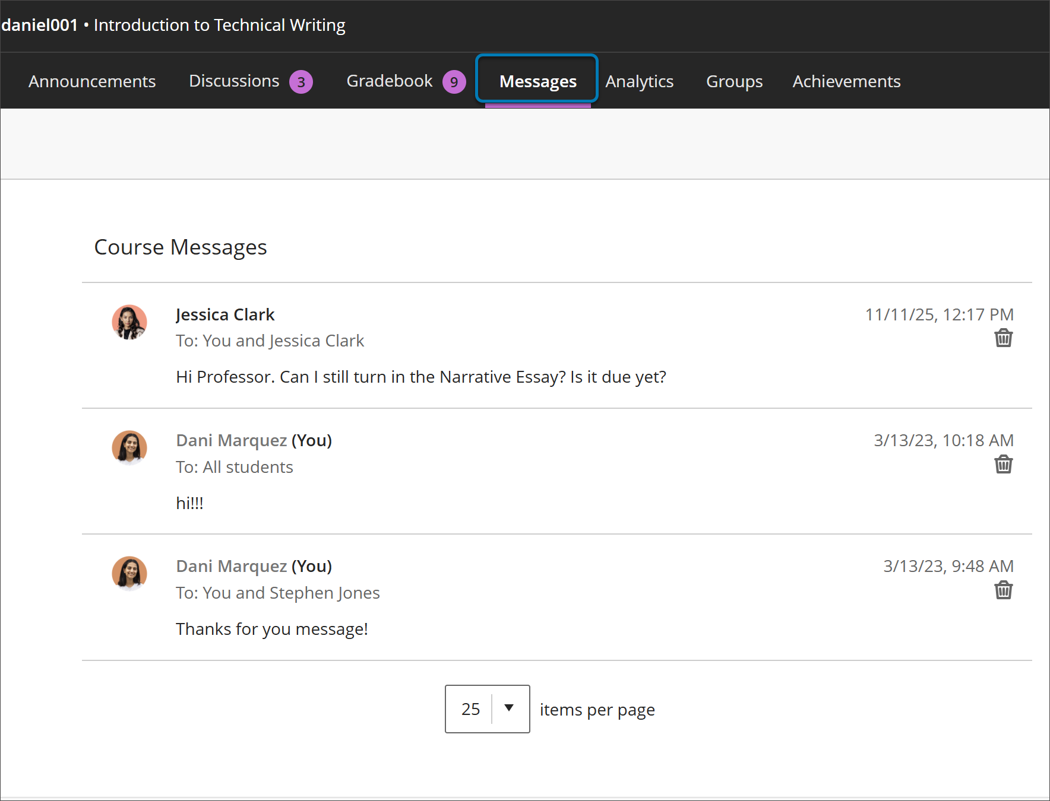
Task: Open the Gradebook tab
Action: 388,81
